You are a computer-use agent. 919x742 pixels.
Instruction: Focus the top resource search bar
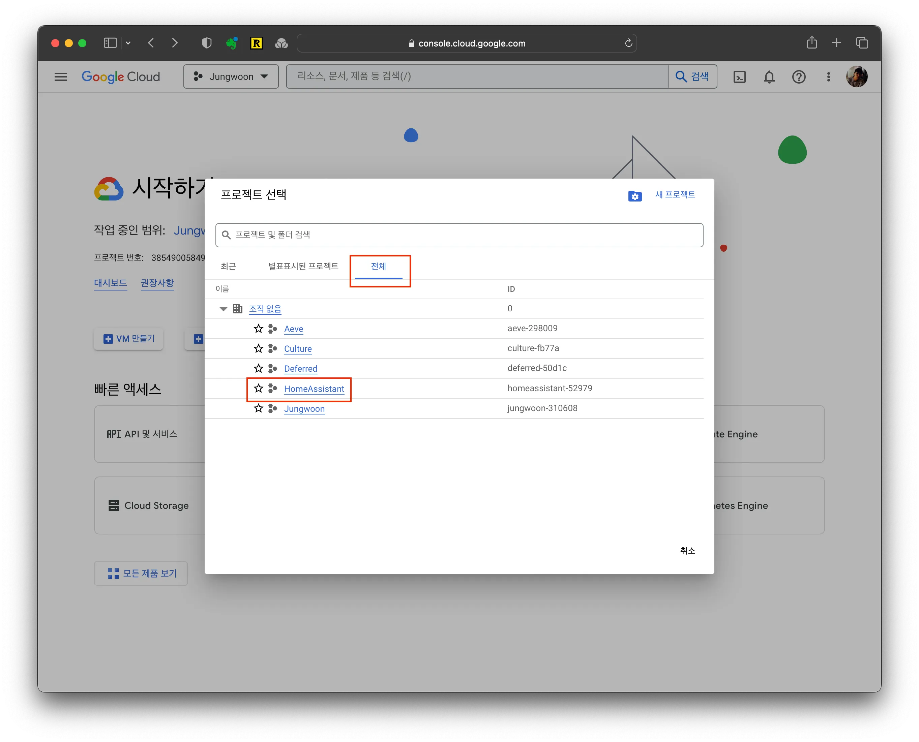477,76
